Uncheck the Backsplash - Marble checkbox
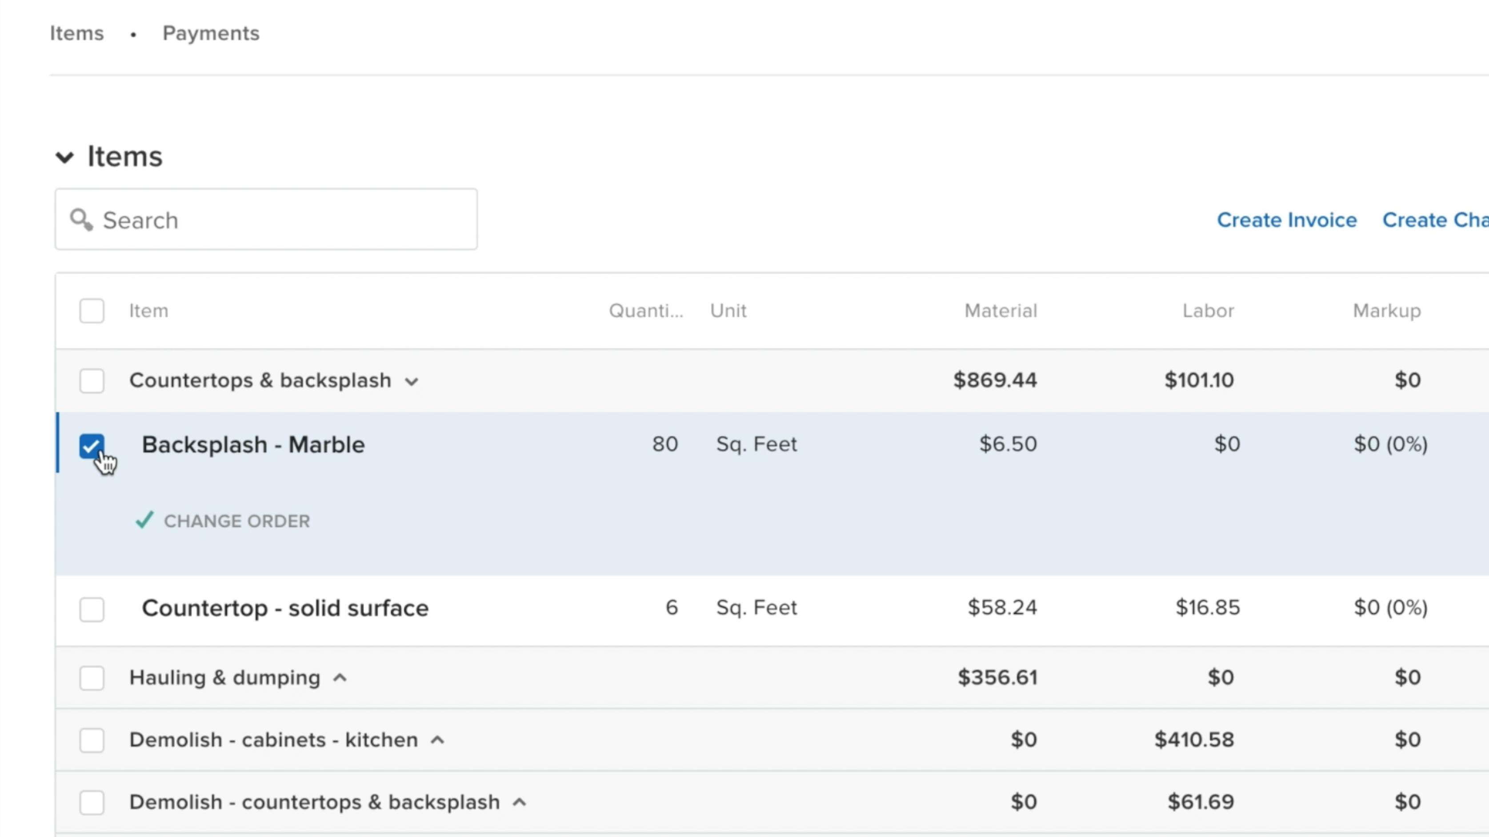This screenshot has height=837, width=1489. click(x=91, y=446)
